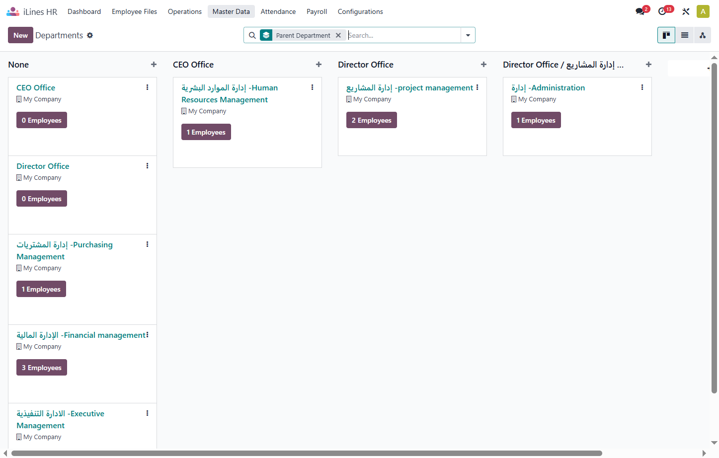Open the chat messages icon
This screenshot has height=458, width=719.
[x=640, y=11]
